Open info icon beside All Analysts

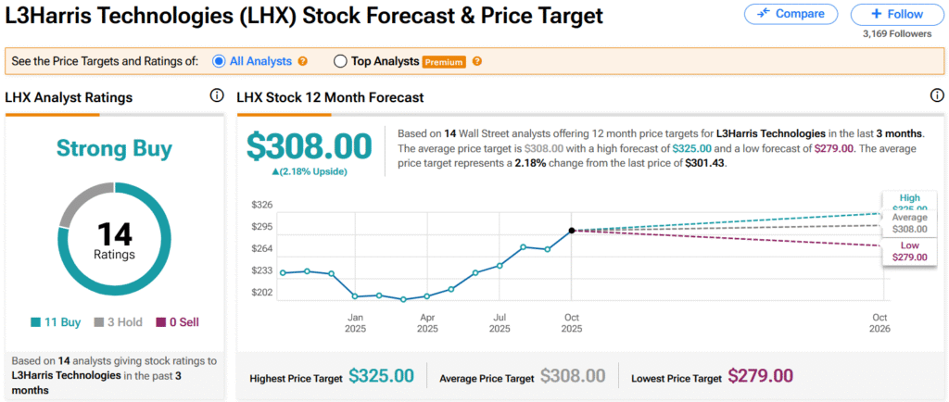(302, 61)
